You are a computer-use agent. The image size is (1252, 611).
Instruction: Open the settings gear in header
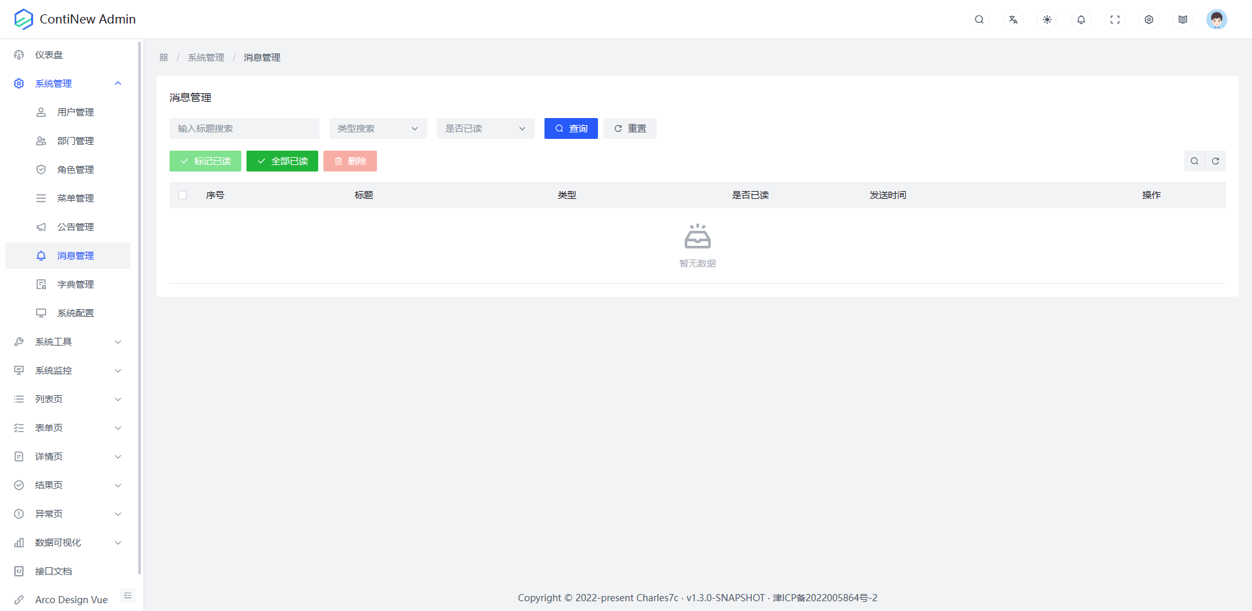[1148, 20]
